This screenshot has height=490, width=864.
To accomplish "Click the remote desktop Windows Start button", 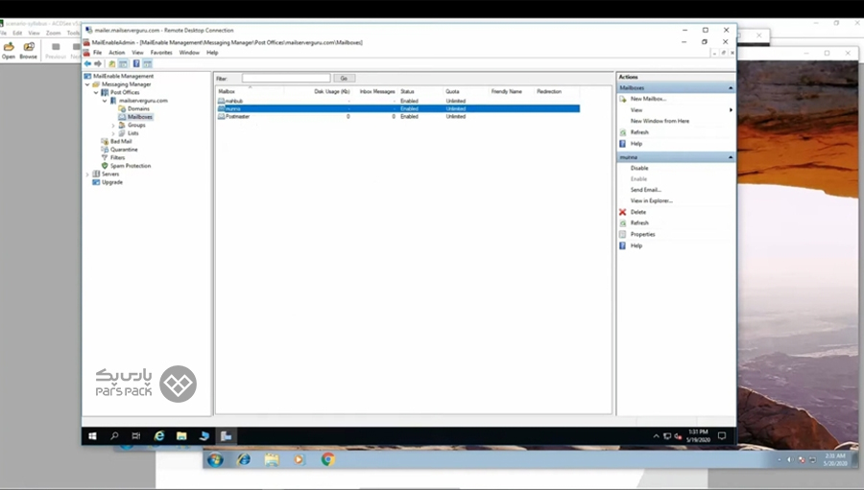I will [92, 436].
